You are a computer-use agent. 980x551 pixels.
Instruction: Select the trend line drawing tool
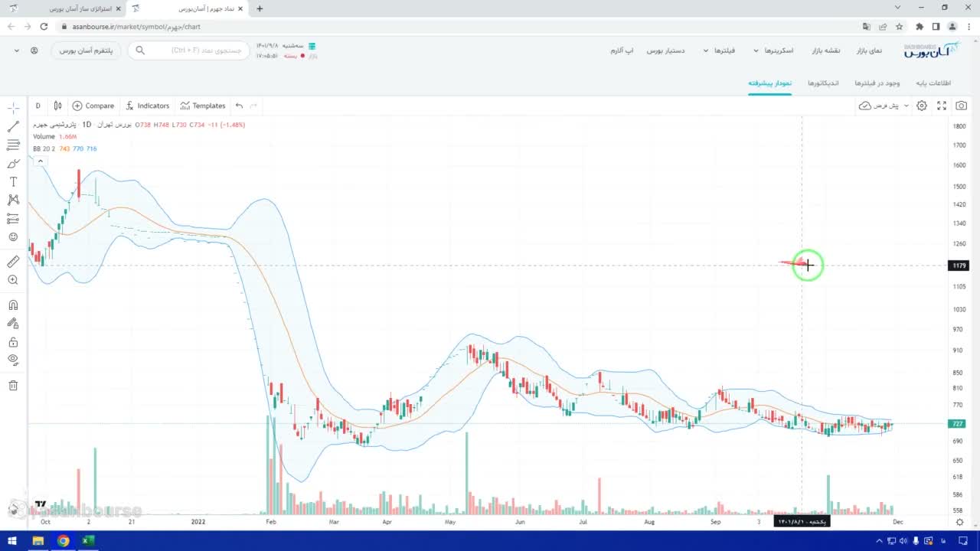(13, 127)
